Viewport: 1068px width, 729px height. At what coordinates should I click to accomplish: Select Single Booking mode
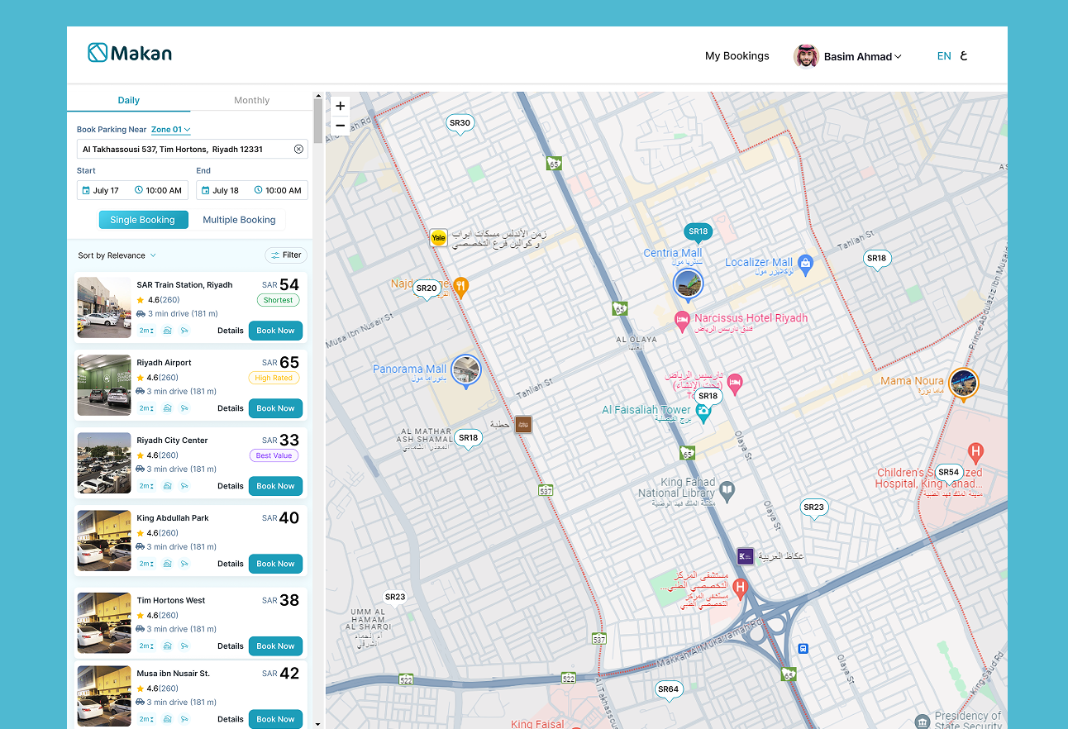pyautogui.click(x=143, y=220)
